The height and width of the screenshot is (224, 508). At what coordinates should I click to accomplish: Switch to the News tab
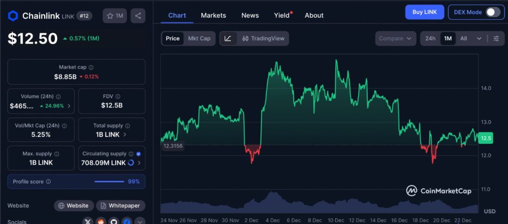250,15
